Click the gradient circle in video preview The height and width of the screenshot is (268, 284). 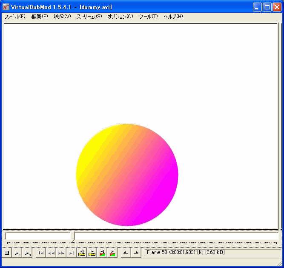click(127, 175)
